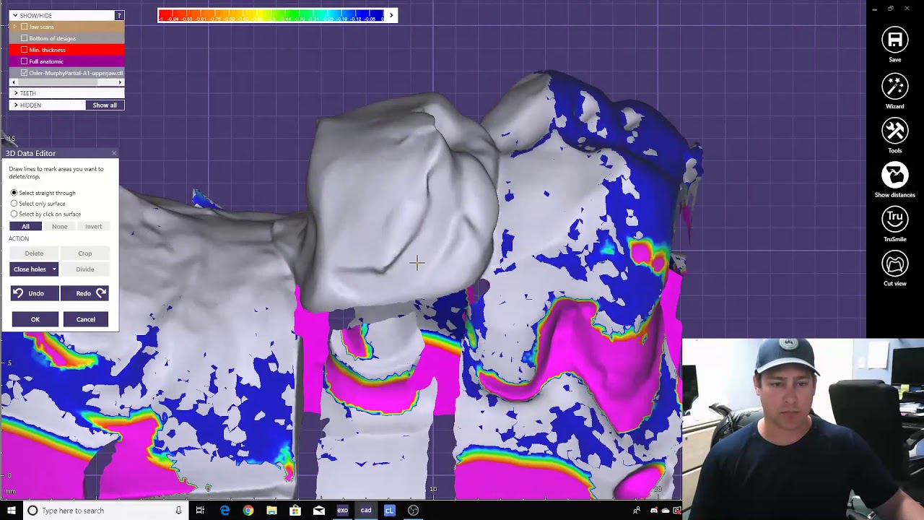Launch TruSmile rendering

pyautogui.click(x=894, y=220)
